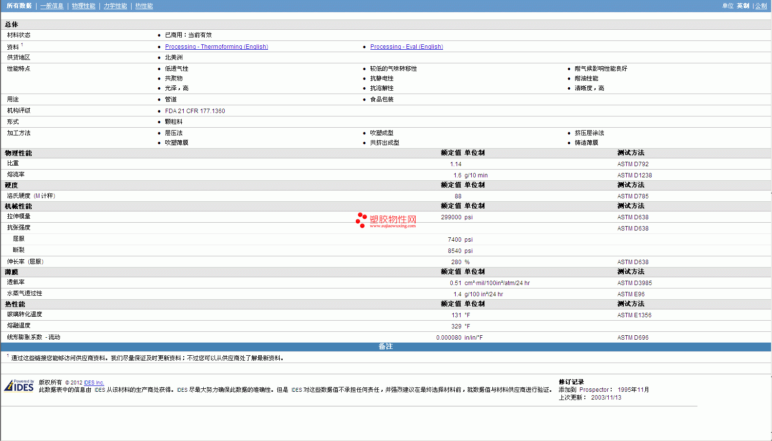Click FDA 21 CFR 177.1360 rating
Viewport: 772px width, 441px height.
click(195, 111)
